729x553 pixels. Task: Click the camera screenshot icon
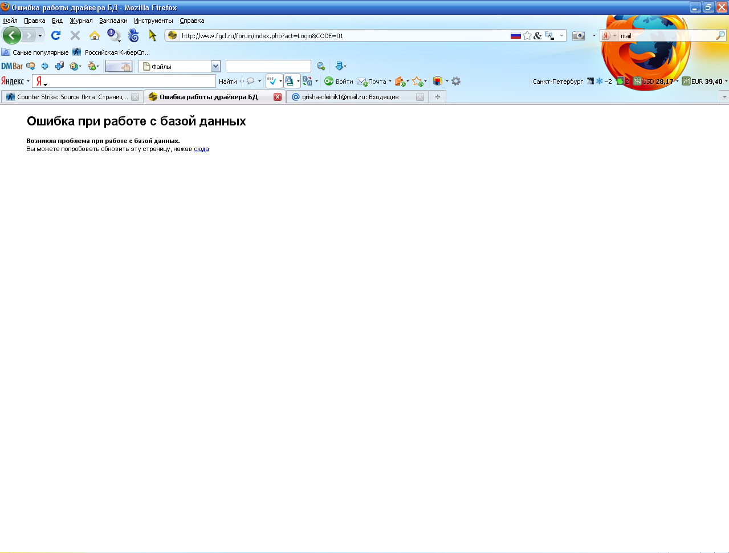(x=579, y=35)
